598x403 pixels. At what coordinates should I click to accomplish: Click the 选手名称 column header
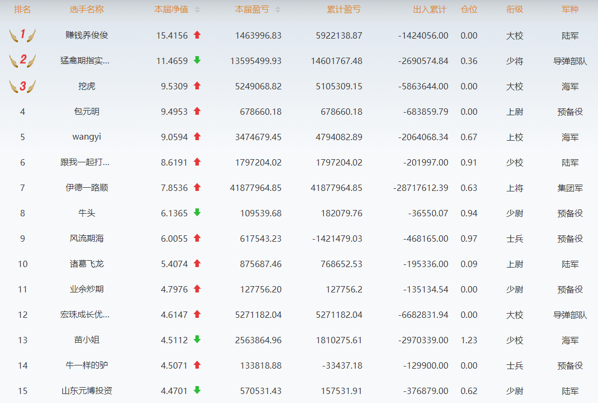tap(87, 10)
